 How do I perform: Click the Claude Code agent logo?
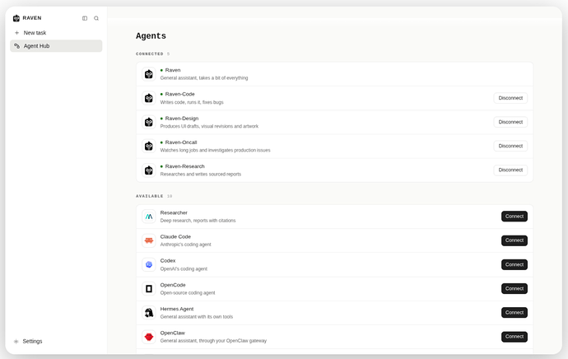click(148, 240)
